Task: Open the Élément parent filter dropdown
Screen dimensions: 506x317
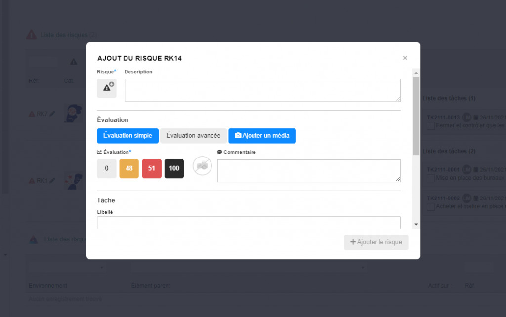Action: click(249, 267)
